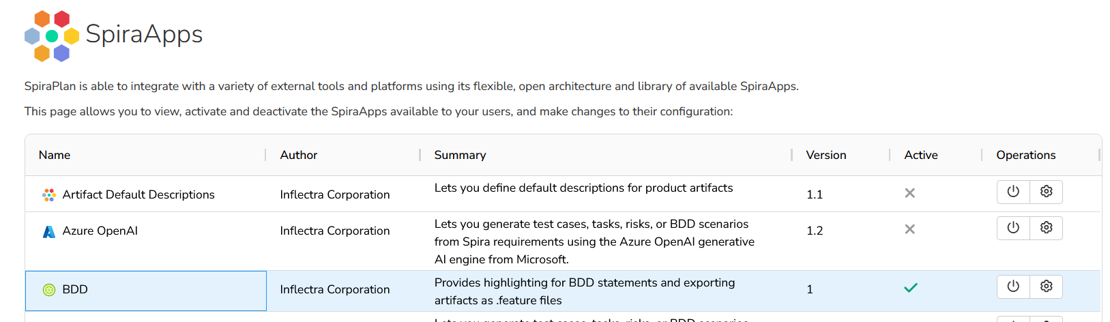Click the inactive X mark for Azure OpenAI

point(909,229)
